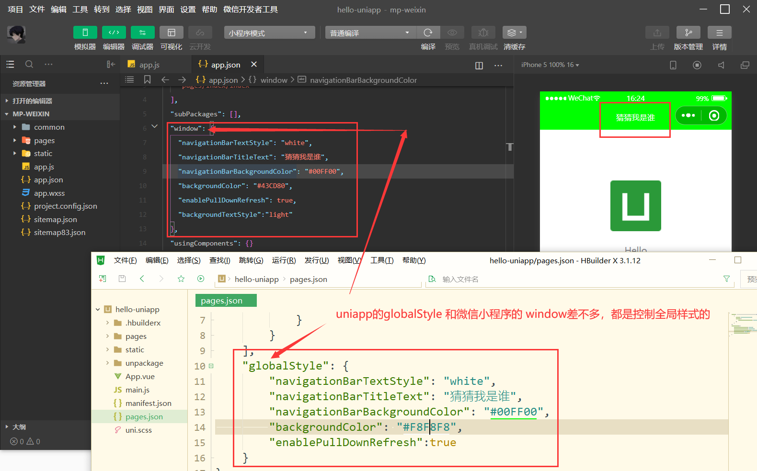Viewport: 757px width, 471px height.
Task: Click the compile (编译) refresh icon
Action: pos(428,32)
